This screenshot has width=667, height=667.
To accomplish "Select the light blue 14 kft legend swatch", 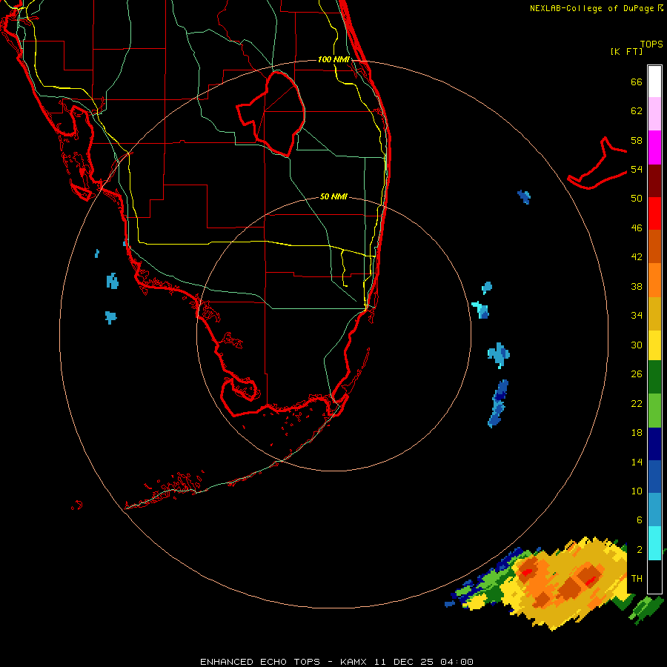I will [x=654, y=510].
